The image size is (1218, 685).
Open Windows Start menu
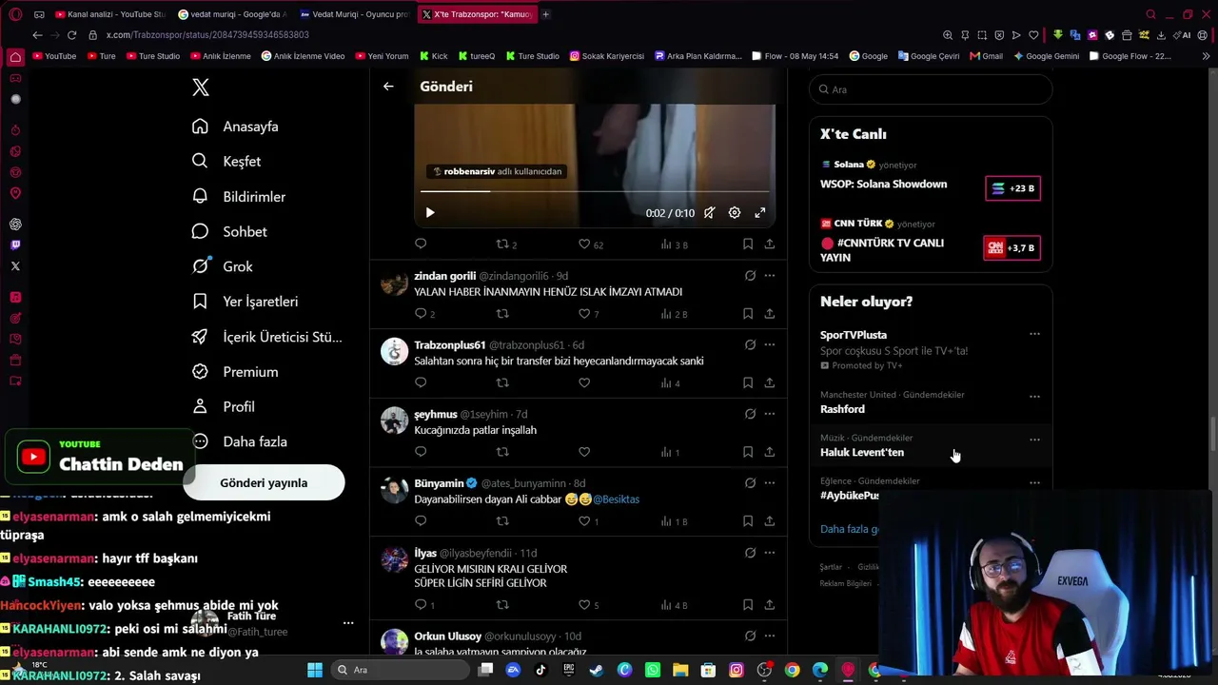315,670
